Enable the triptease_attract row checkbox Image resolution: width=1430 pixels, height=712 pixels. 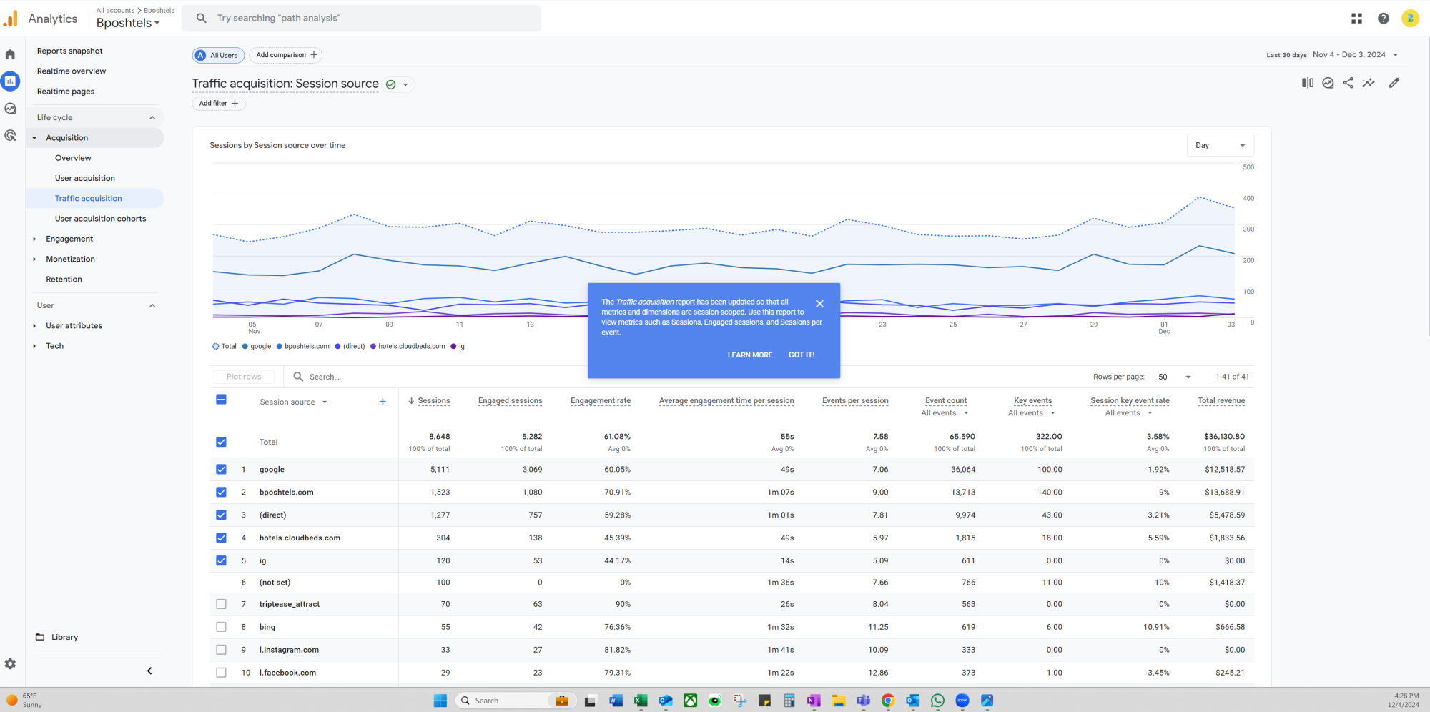pos(221,604)
